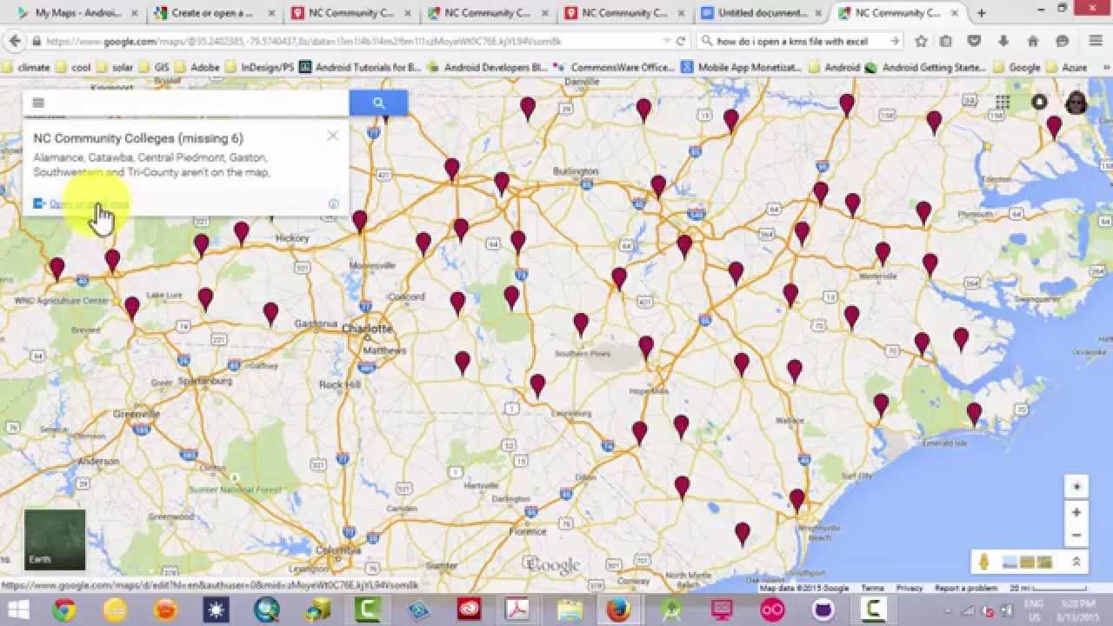Screen dimensions: 1113x626
Task: Switch to Earth view thumbnail
Action: [x=54, y=537]
